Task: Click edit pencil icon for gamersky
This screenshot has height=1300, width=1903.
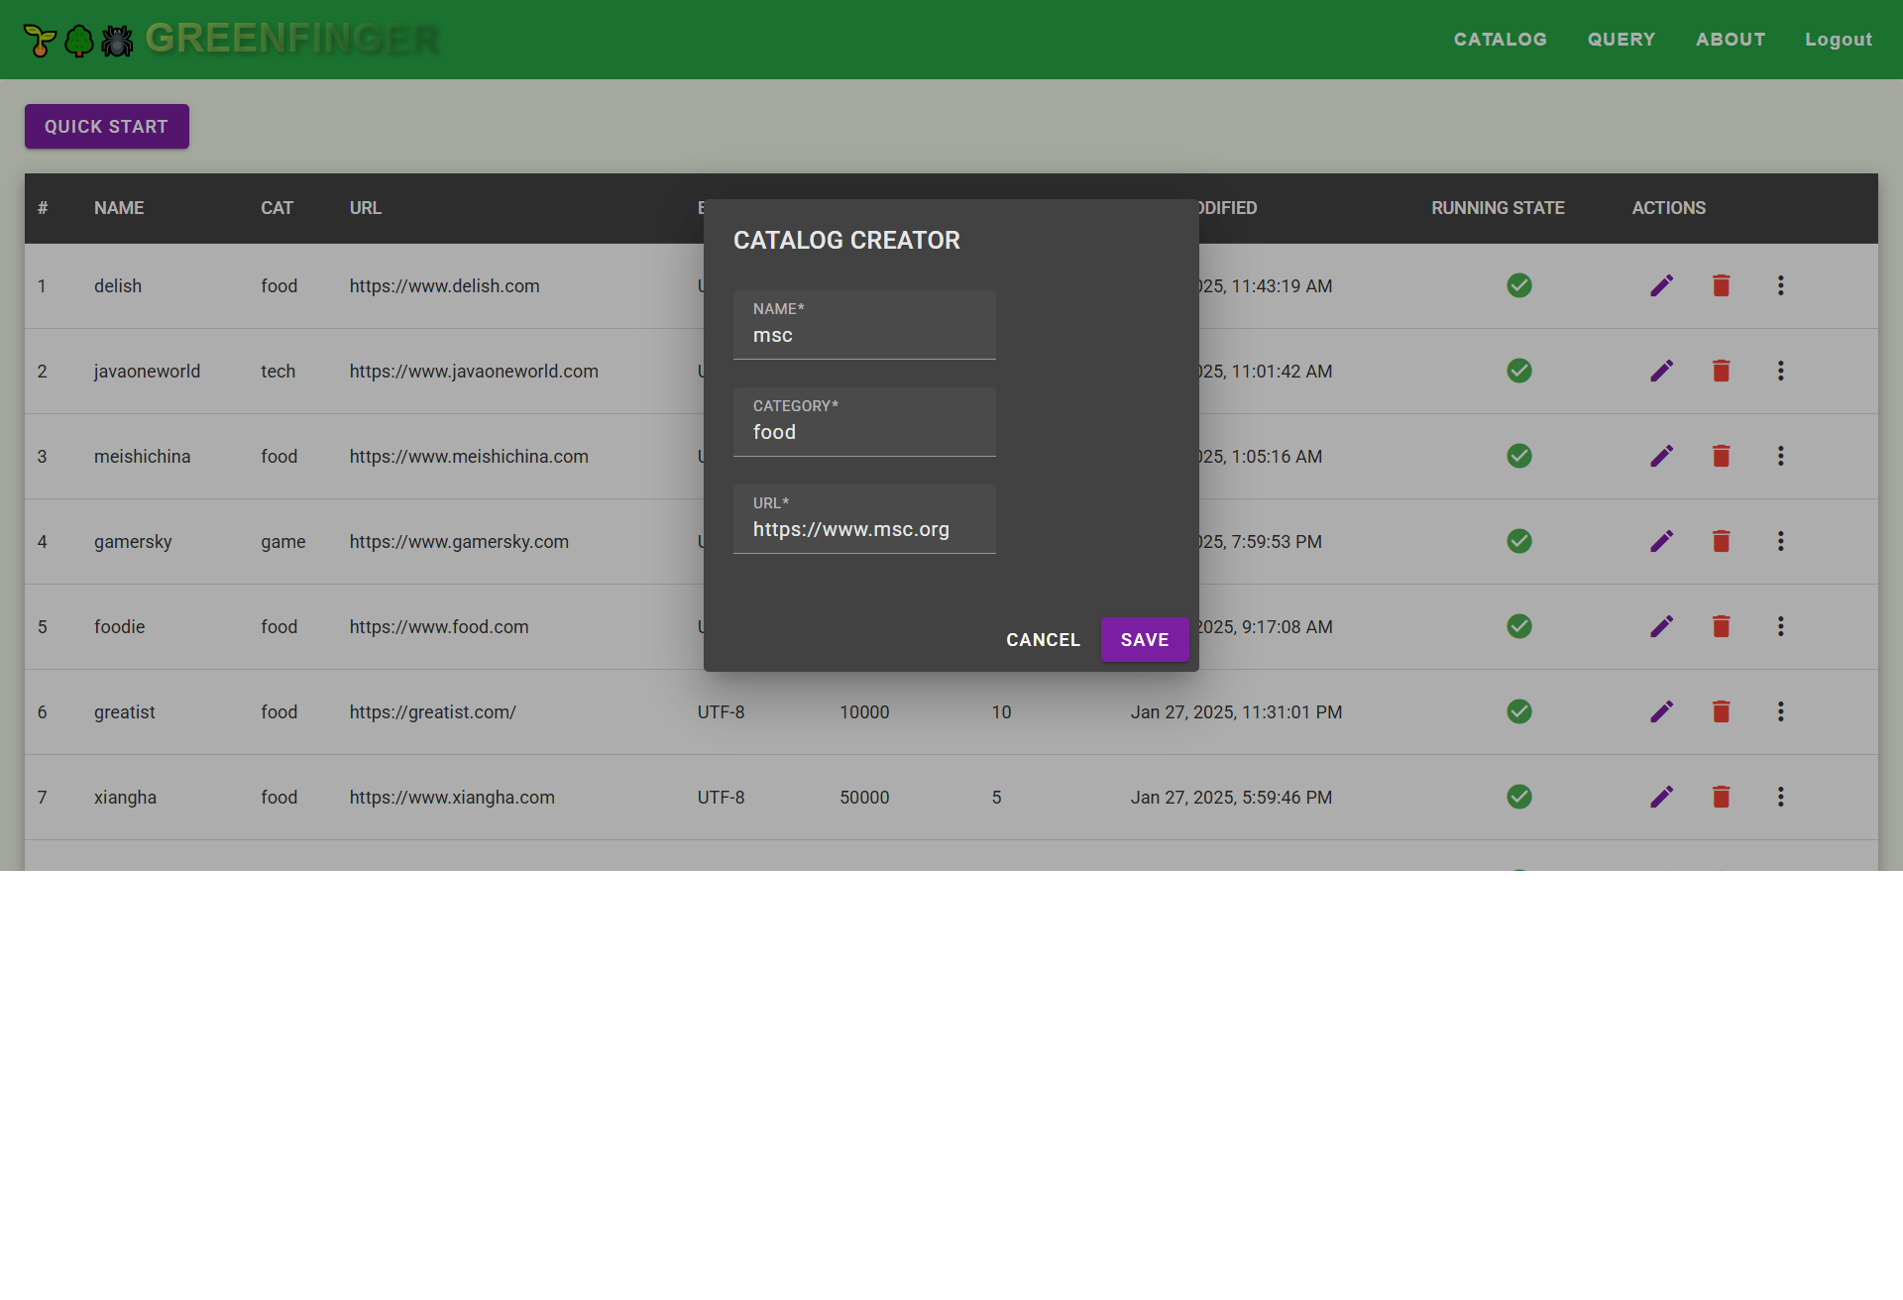Action: (1662, 541)
